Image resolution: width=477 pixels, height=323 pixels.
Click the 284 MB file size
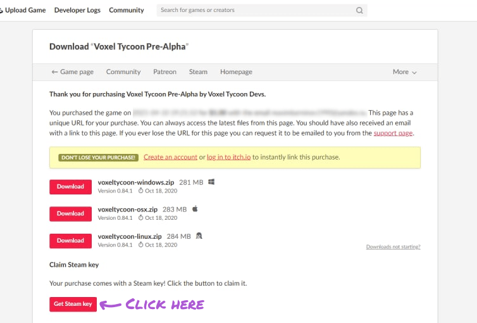[178, 236]
